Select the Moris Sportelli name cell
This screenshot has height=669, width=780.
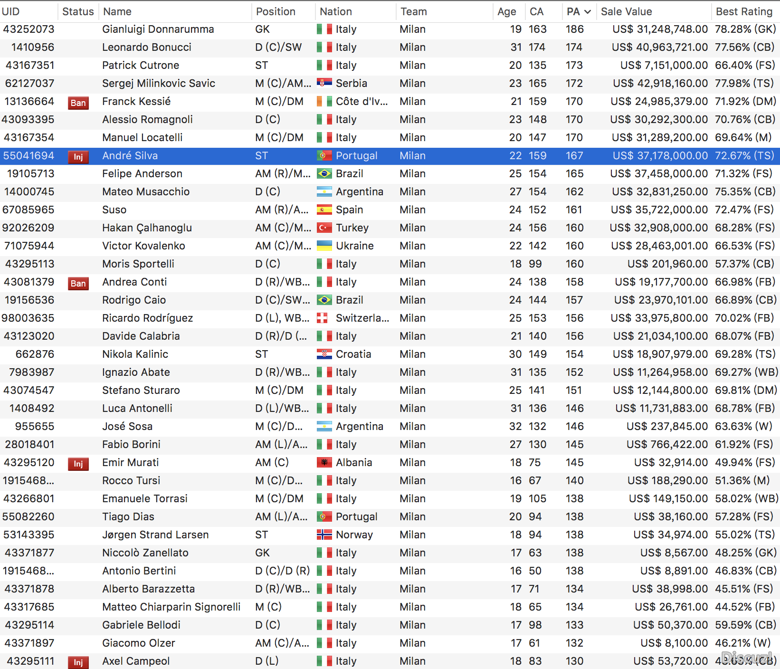coord(138,264)
